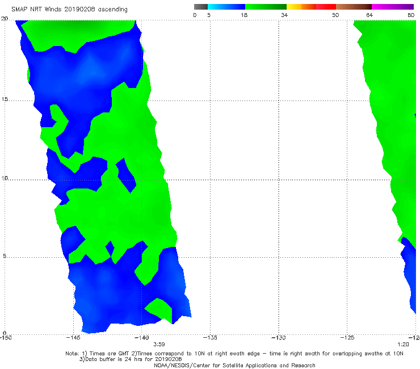Click the brown 50–64 color bar segment
420x369 pixels.
point(354,7)
